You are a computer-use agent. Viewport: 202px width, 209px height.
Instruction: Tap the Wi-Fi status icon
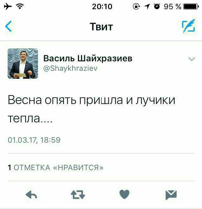point(20,6)
